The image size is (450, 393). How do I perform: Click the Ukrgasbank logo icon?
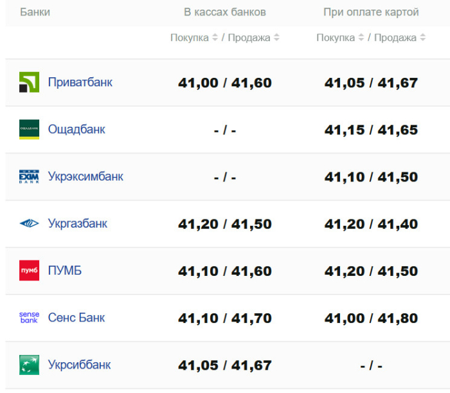(x=29, y=224)
